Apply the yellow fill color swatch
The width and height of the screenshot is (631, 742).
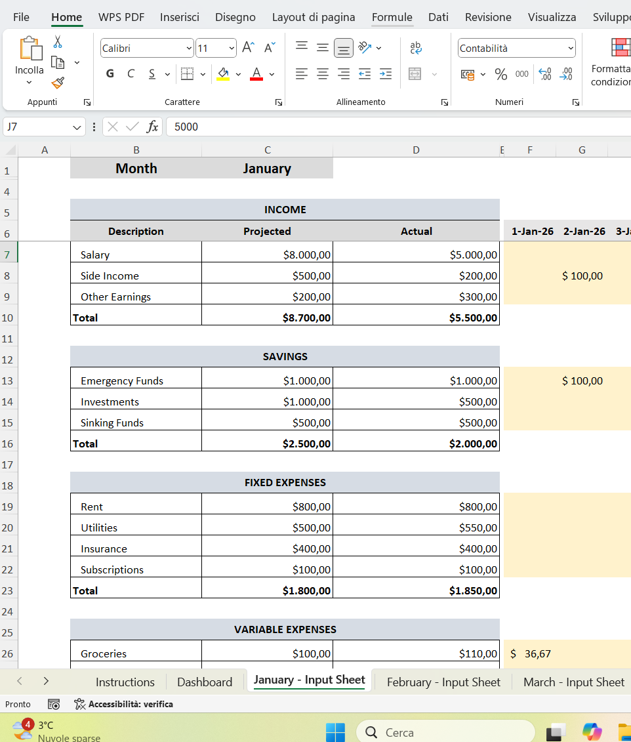223,74
